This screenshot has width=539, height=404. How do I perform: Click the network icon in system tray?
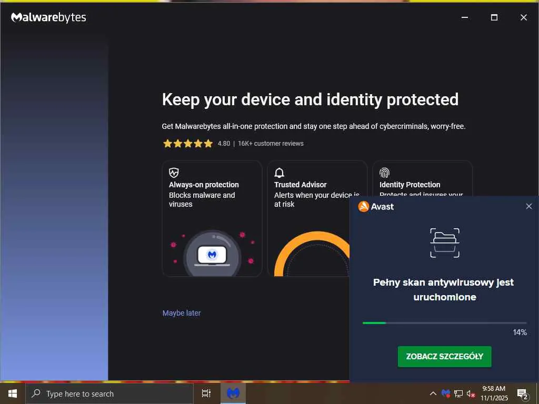click(x=458, y=393)
